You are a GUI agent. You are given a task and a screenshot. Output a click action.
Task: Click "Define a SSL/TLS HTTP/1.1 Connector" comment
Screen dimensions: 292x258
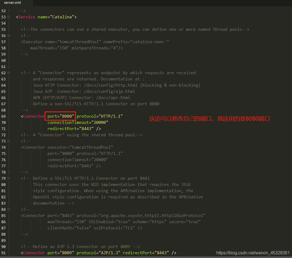[85, 178]
